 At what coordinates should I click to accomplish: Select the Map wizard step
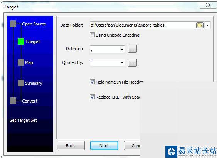pos(29,62)
